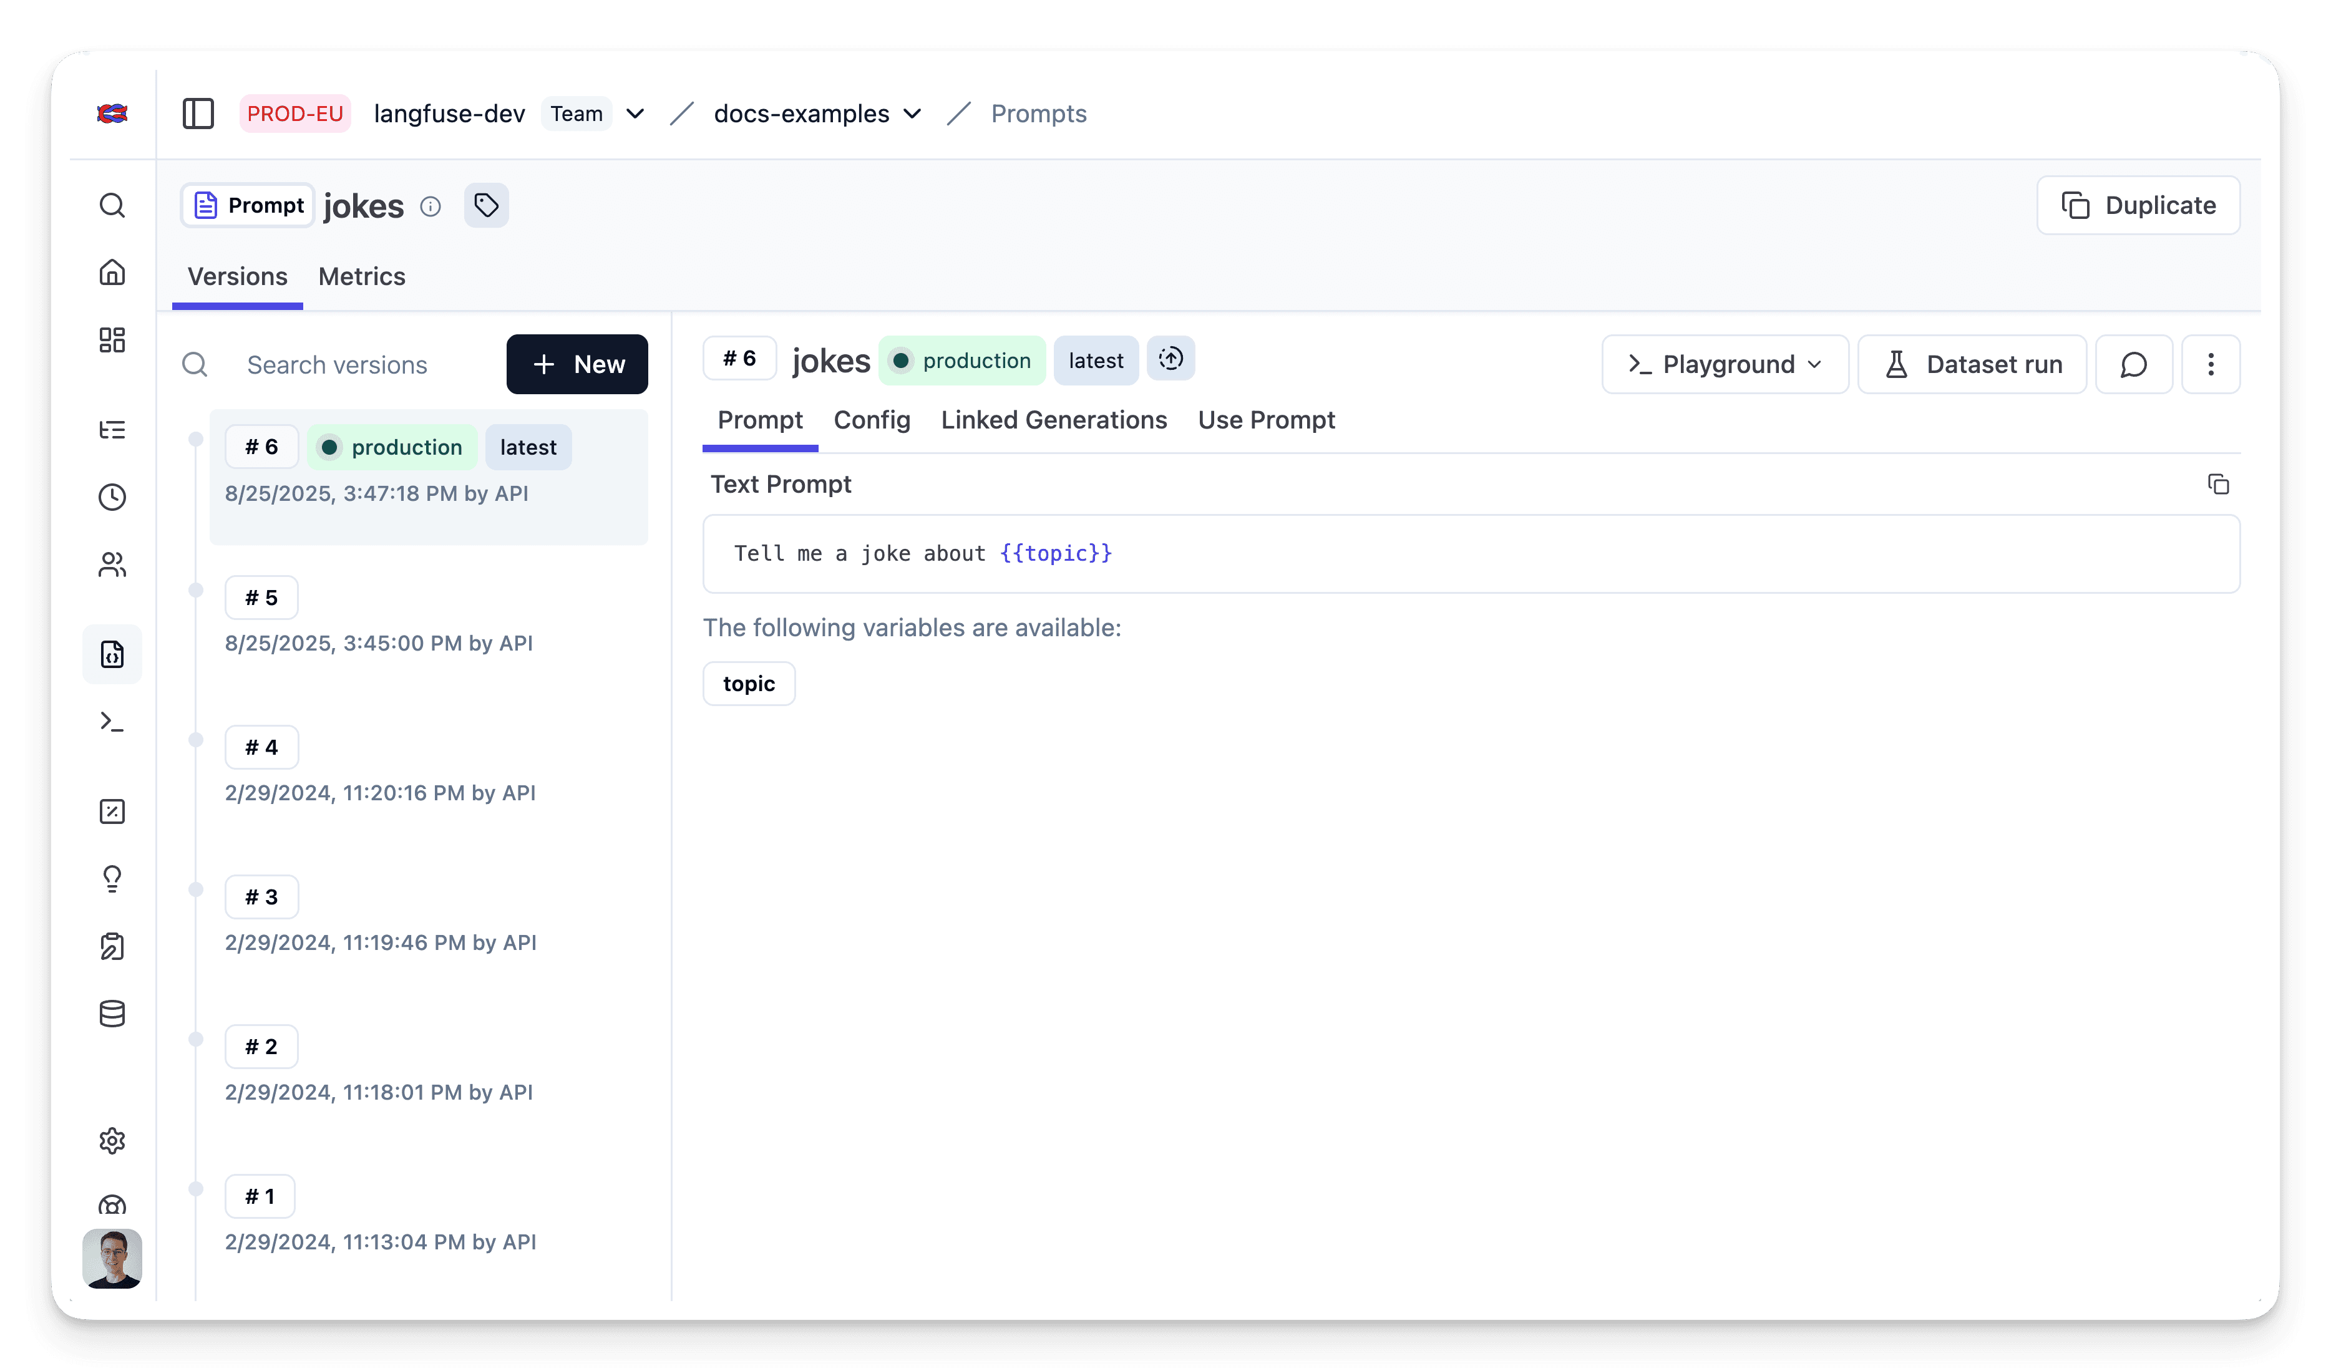2331x1371 pixels.
Task: Open Datasets database icon in sidebar
Action: [112, 1014]
